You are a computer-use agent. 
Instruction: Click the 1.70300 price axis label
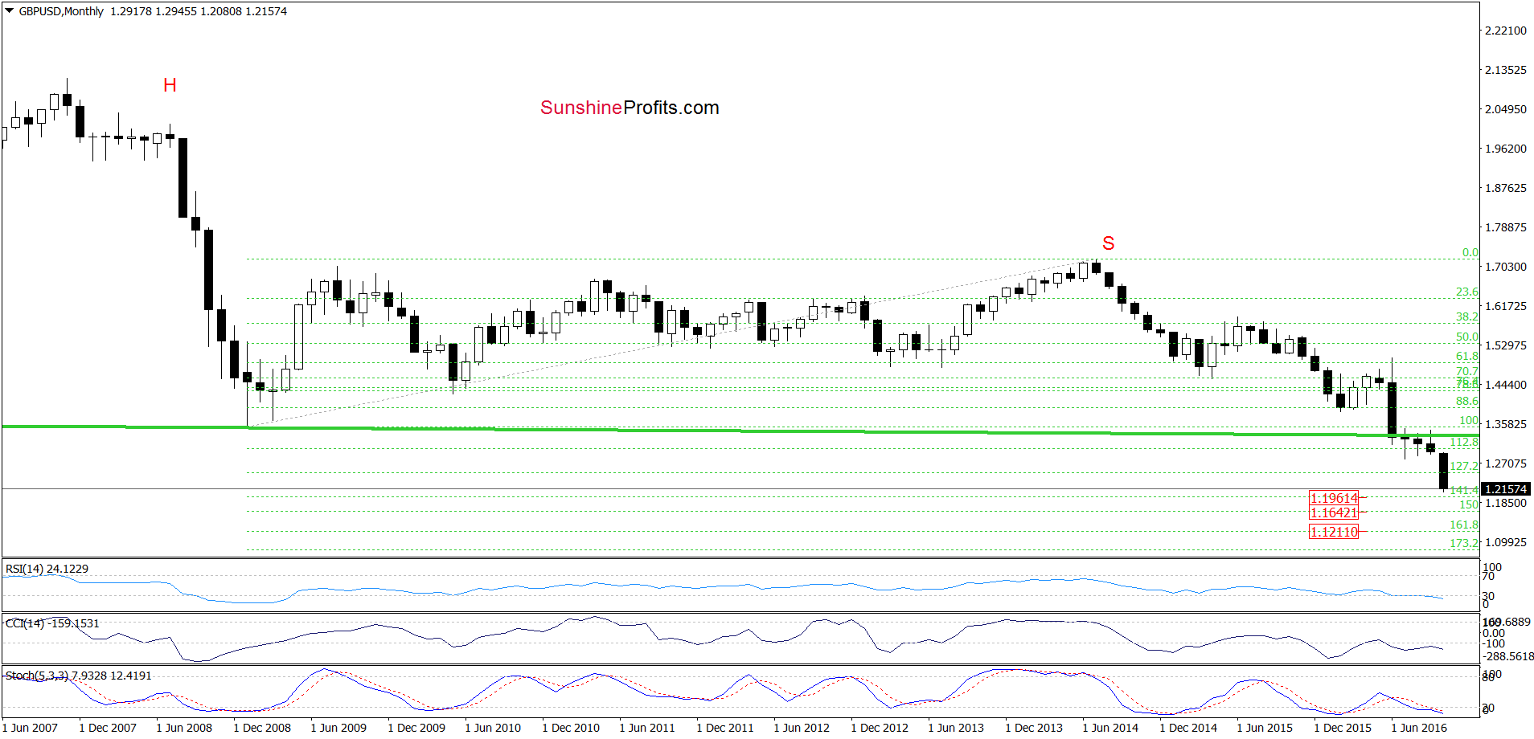1505,267
